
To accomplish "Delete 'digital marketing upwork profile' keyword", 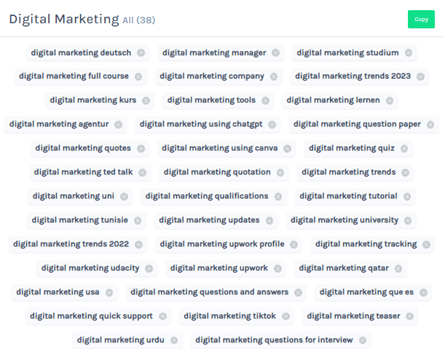I will coord(294,244).
